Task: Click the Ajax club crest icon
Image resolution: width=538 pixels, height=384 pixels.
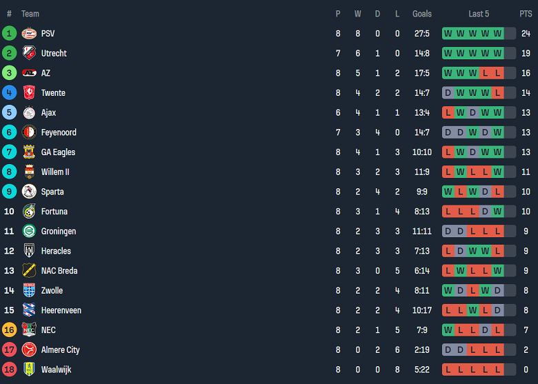Action: (29, 112)
